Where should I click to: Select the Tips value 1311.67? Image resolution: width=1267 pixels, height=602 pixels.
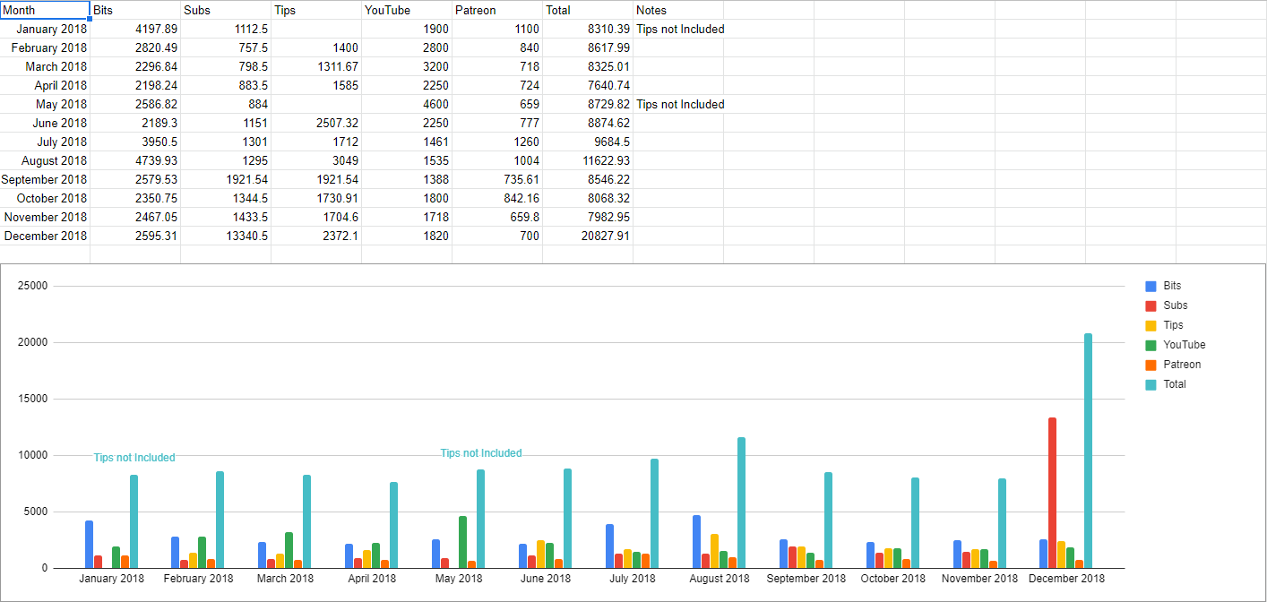pos(316,66)
